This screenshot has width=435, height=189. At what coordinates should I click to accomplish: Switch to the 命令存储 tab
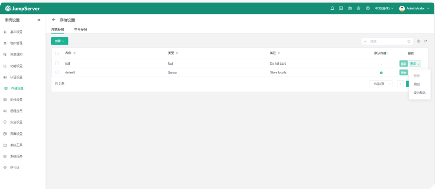[x=81, y=29]
